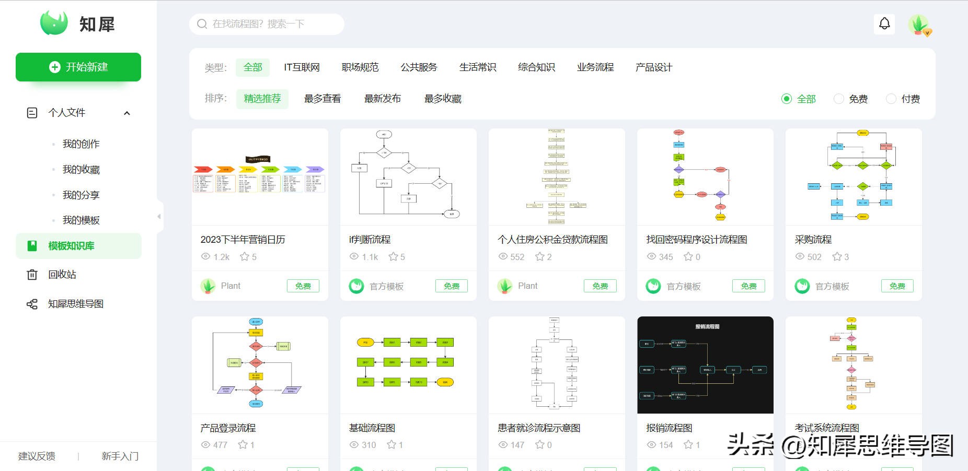Collapse the 个人文件 section chevron
968x471 pixels.
(x=126, y=113)
